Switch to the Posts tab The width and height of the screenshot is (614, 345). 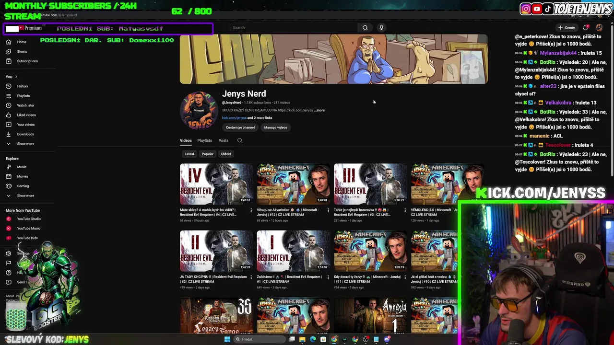pos(223,140)
